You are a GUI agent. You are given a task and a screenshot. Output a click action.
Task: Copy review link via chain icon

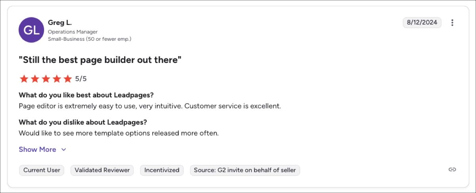coord(452,170)
